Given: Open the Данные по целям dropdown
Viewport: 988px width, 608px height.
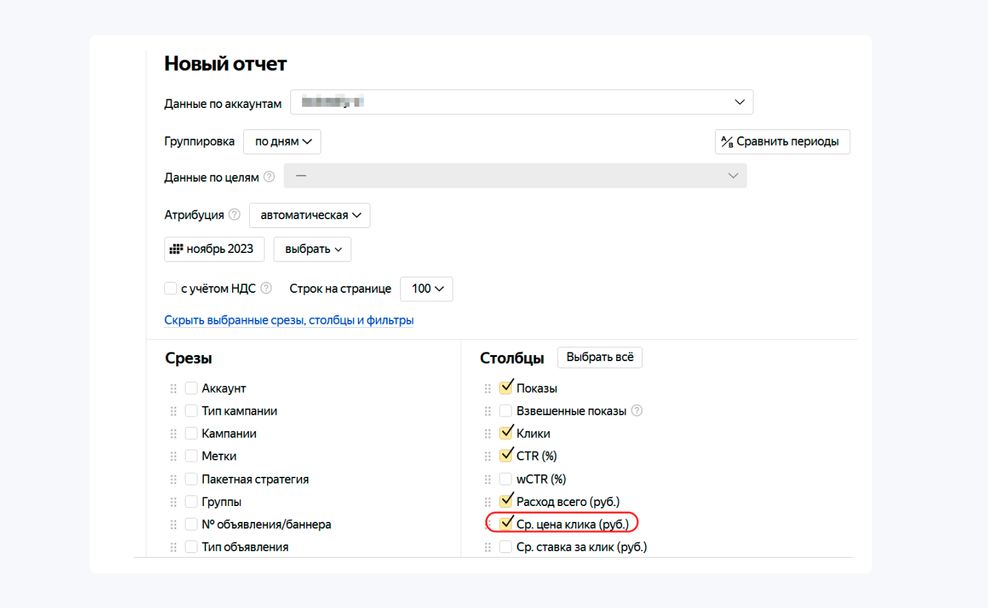Looking at the screenshot, I should [515, 176].
